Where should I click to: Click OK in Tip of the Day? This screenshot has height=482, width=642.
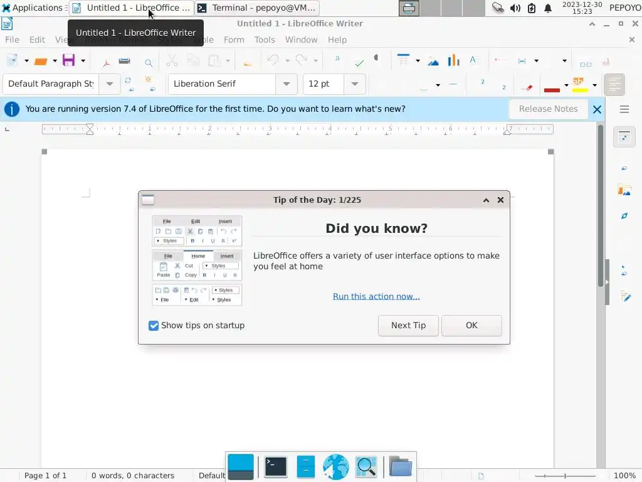(471, 326)
